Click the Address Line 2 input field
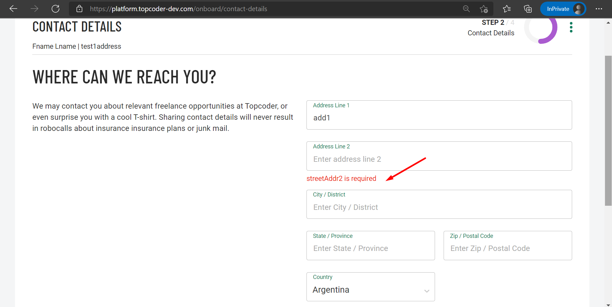 [439, 159]
